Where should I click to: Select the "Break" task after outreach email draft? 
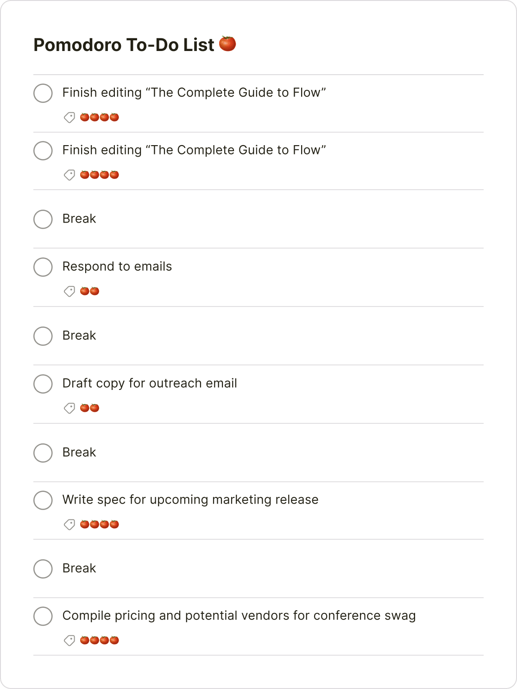(x=79, y=453)
